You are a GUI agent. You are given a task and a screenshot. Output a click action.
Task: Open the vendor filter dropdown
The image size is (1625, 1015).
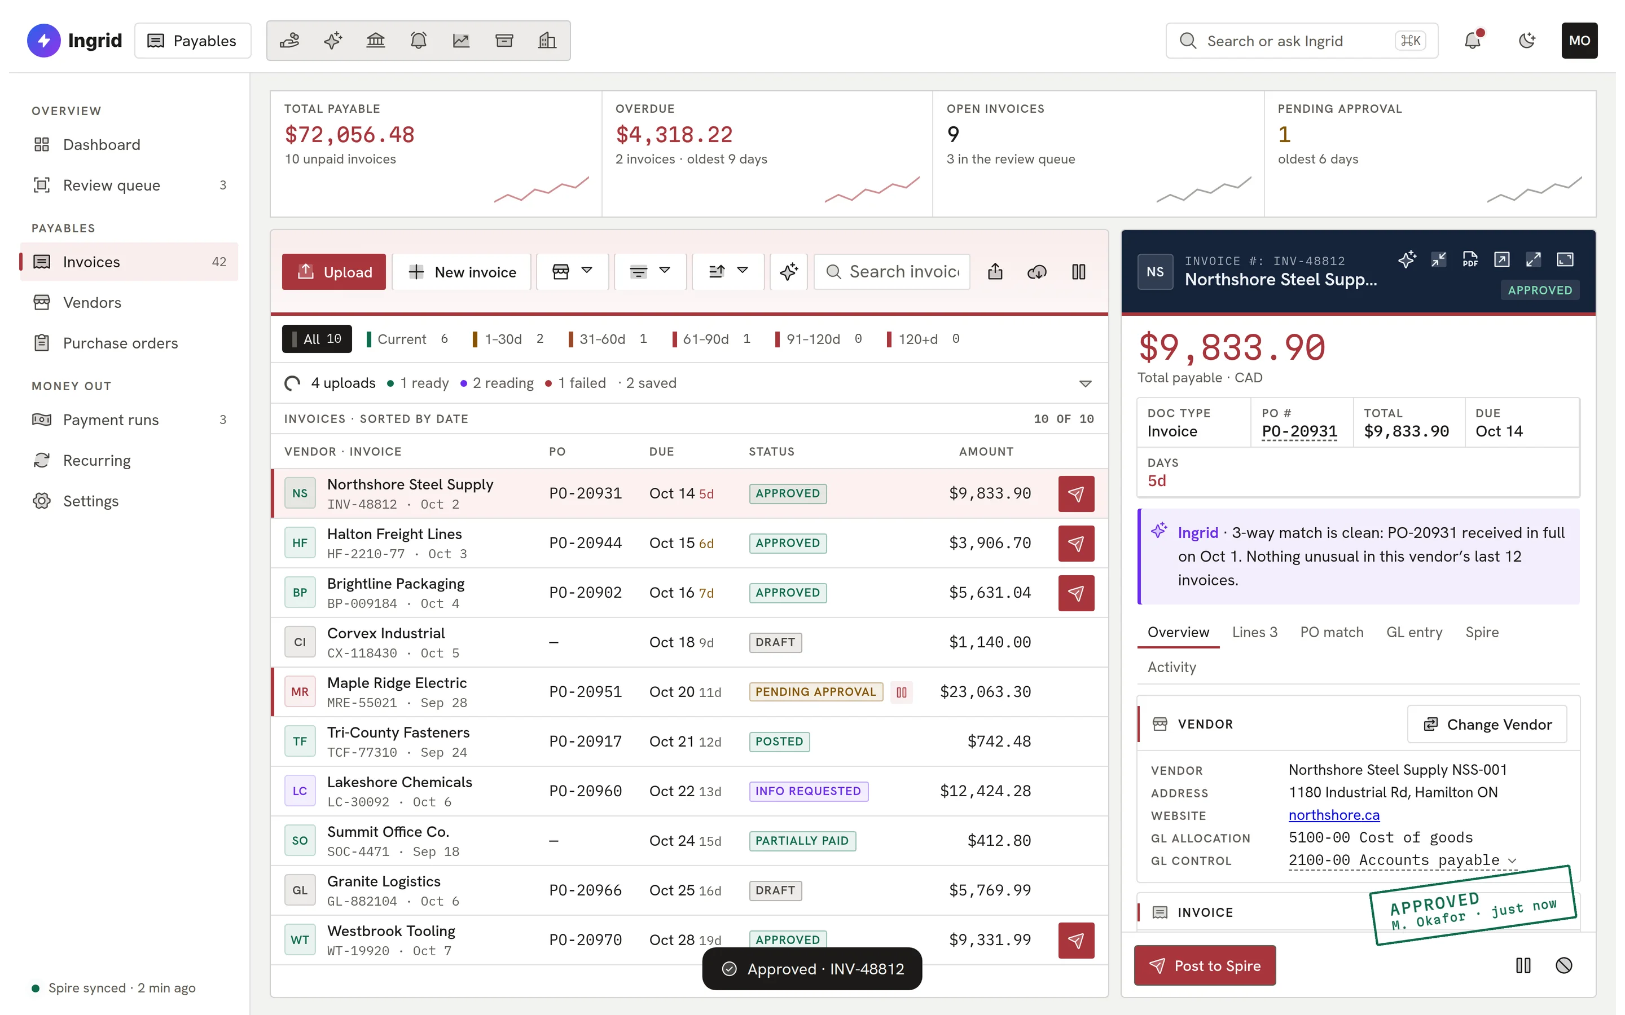pyautogui.click(x=572, y=272)
